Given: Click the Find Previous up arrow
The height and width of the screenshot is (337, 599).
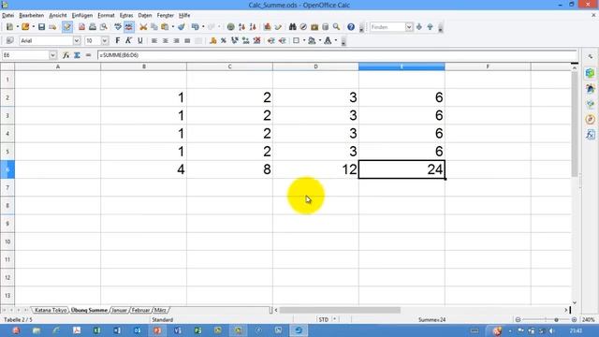Looking at the screenshot, I should click(x=431, y=27).
